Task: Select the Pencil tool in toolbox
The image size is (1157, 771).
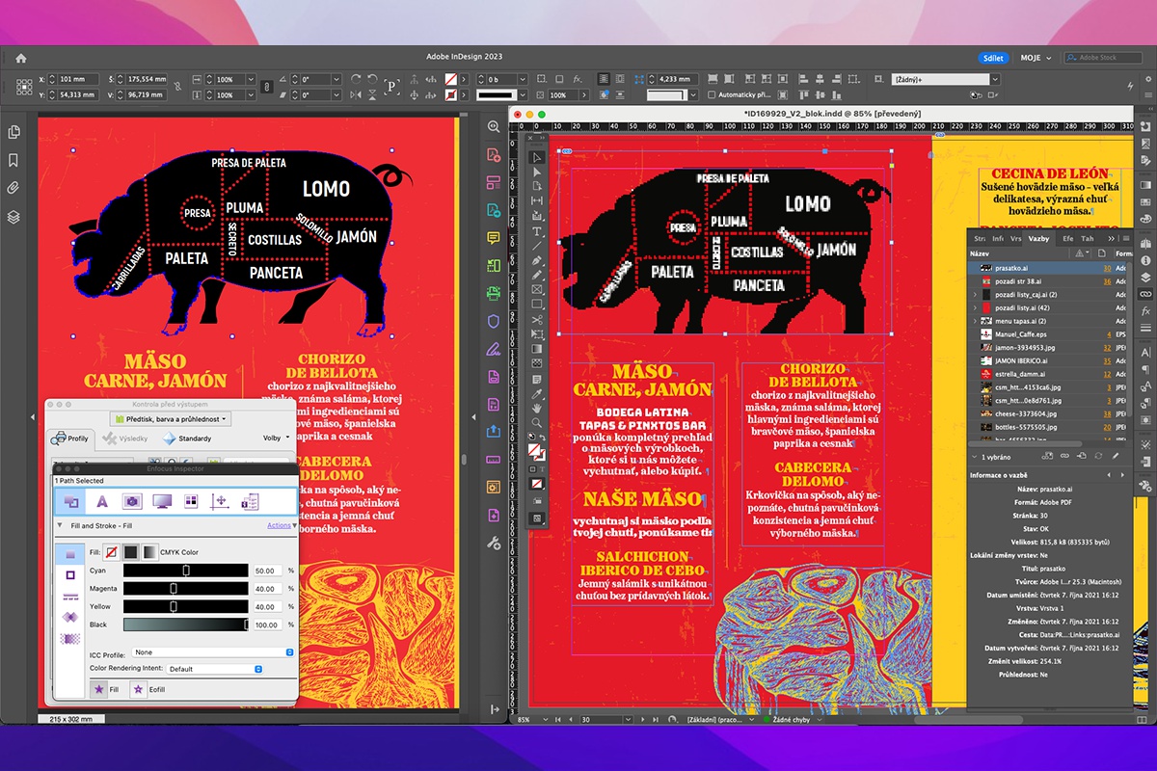Action: 538,276
